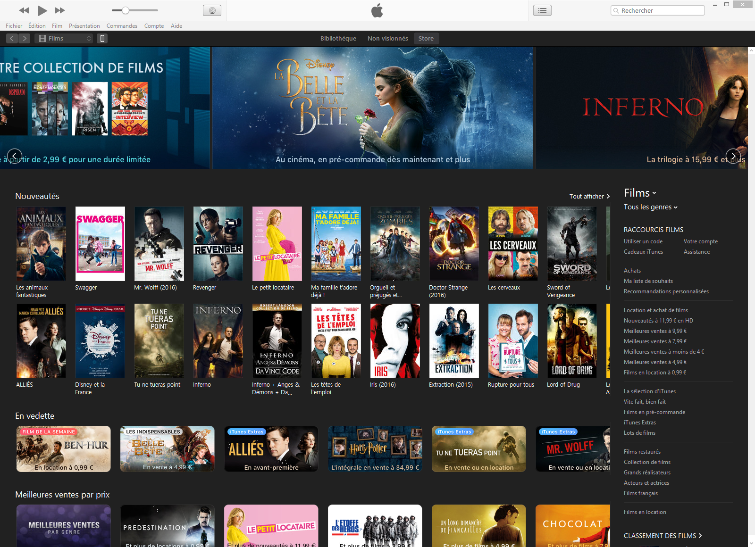Viewport: 755px width, 547px height.
Task: Open the list view menu icon
Action: click(x=542, y=10)
